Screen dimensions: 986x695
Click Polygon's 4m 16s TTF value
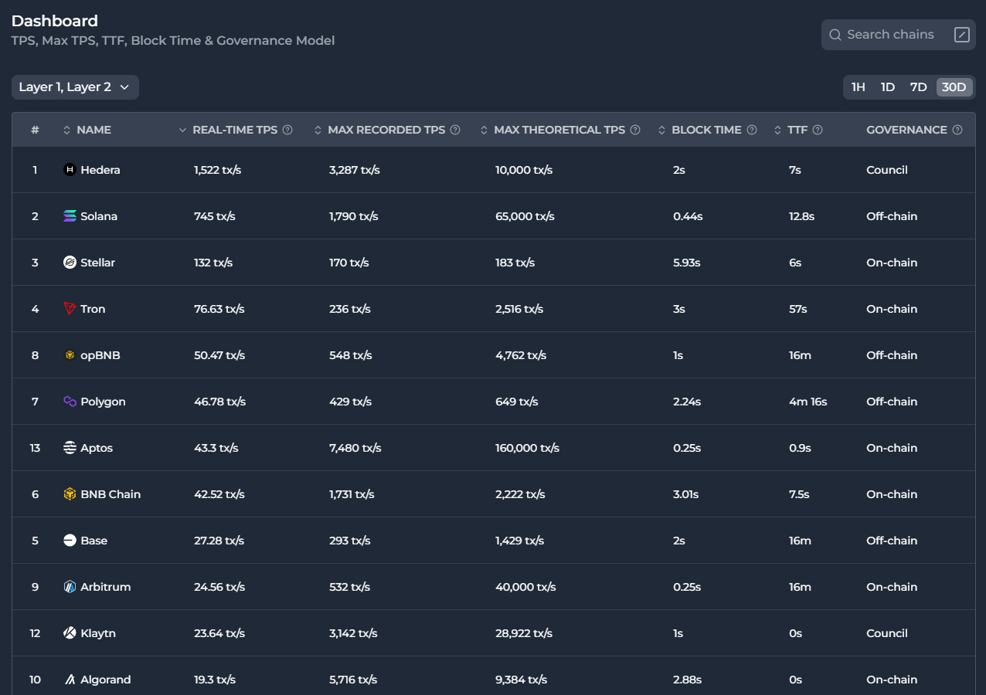coord(808,402)
